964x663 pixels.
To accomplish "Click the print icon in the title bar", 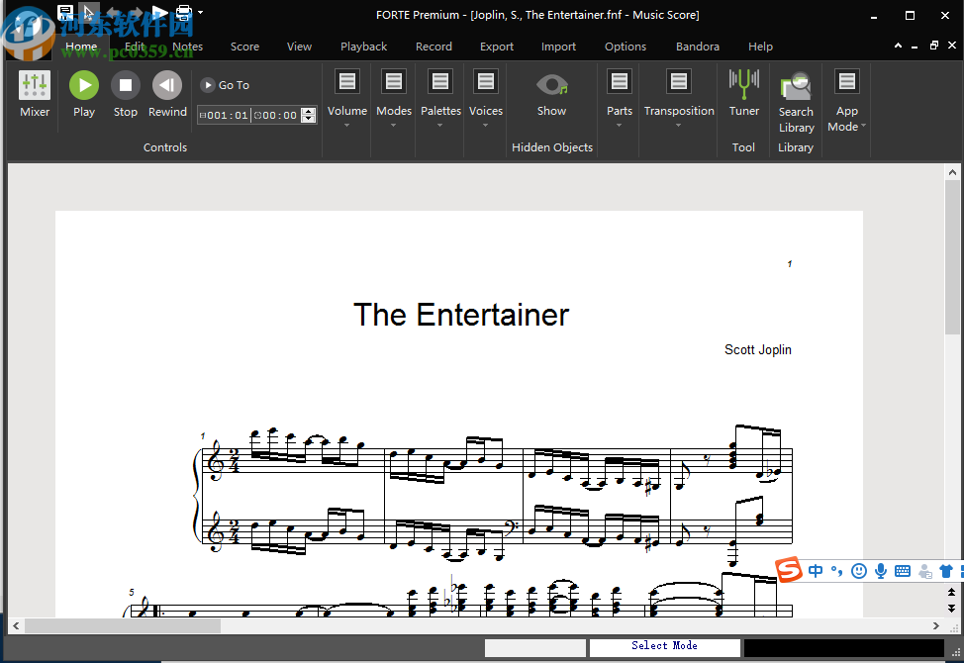I will pyautogui.click(x=183, y=13).
